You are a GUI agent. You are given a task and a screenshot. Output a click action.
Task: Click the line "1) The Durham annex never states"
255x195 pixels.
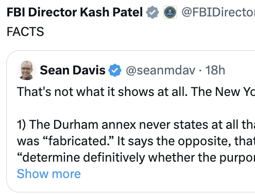[x=136, y=125]
